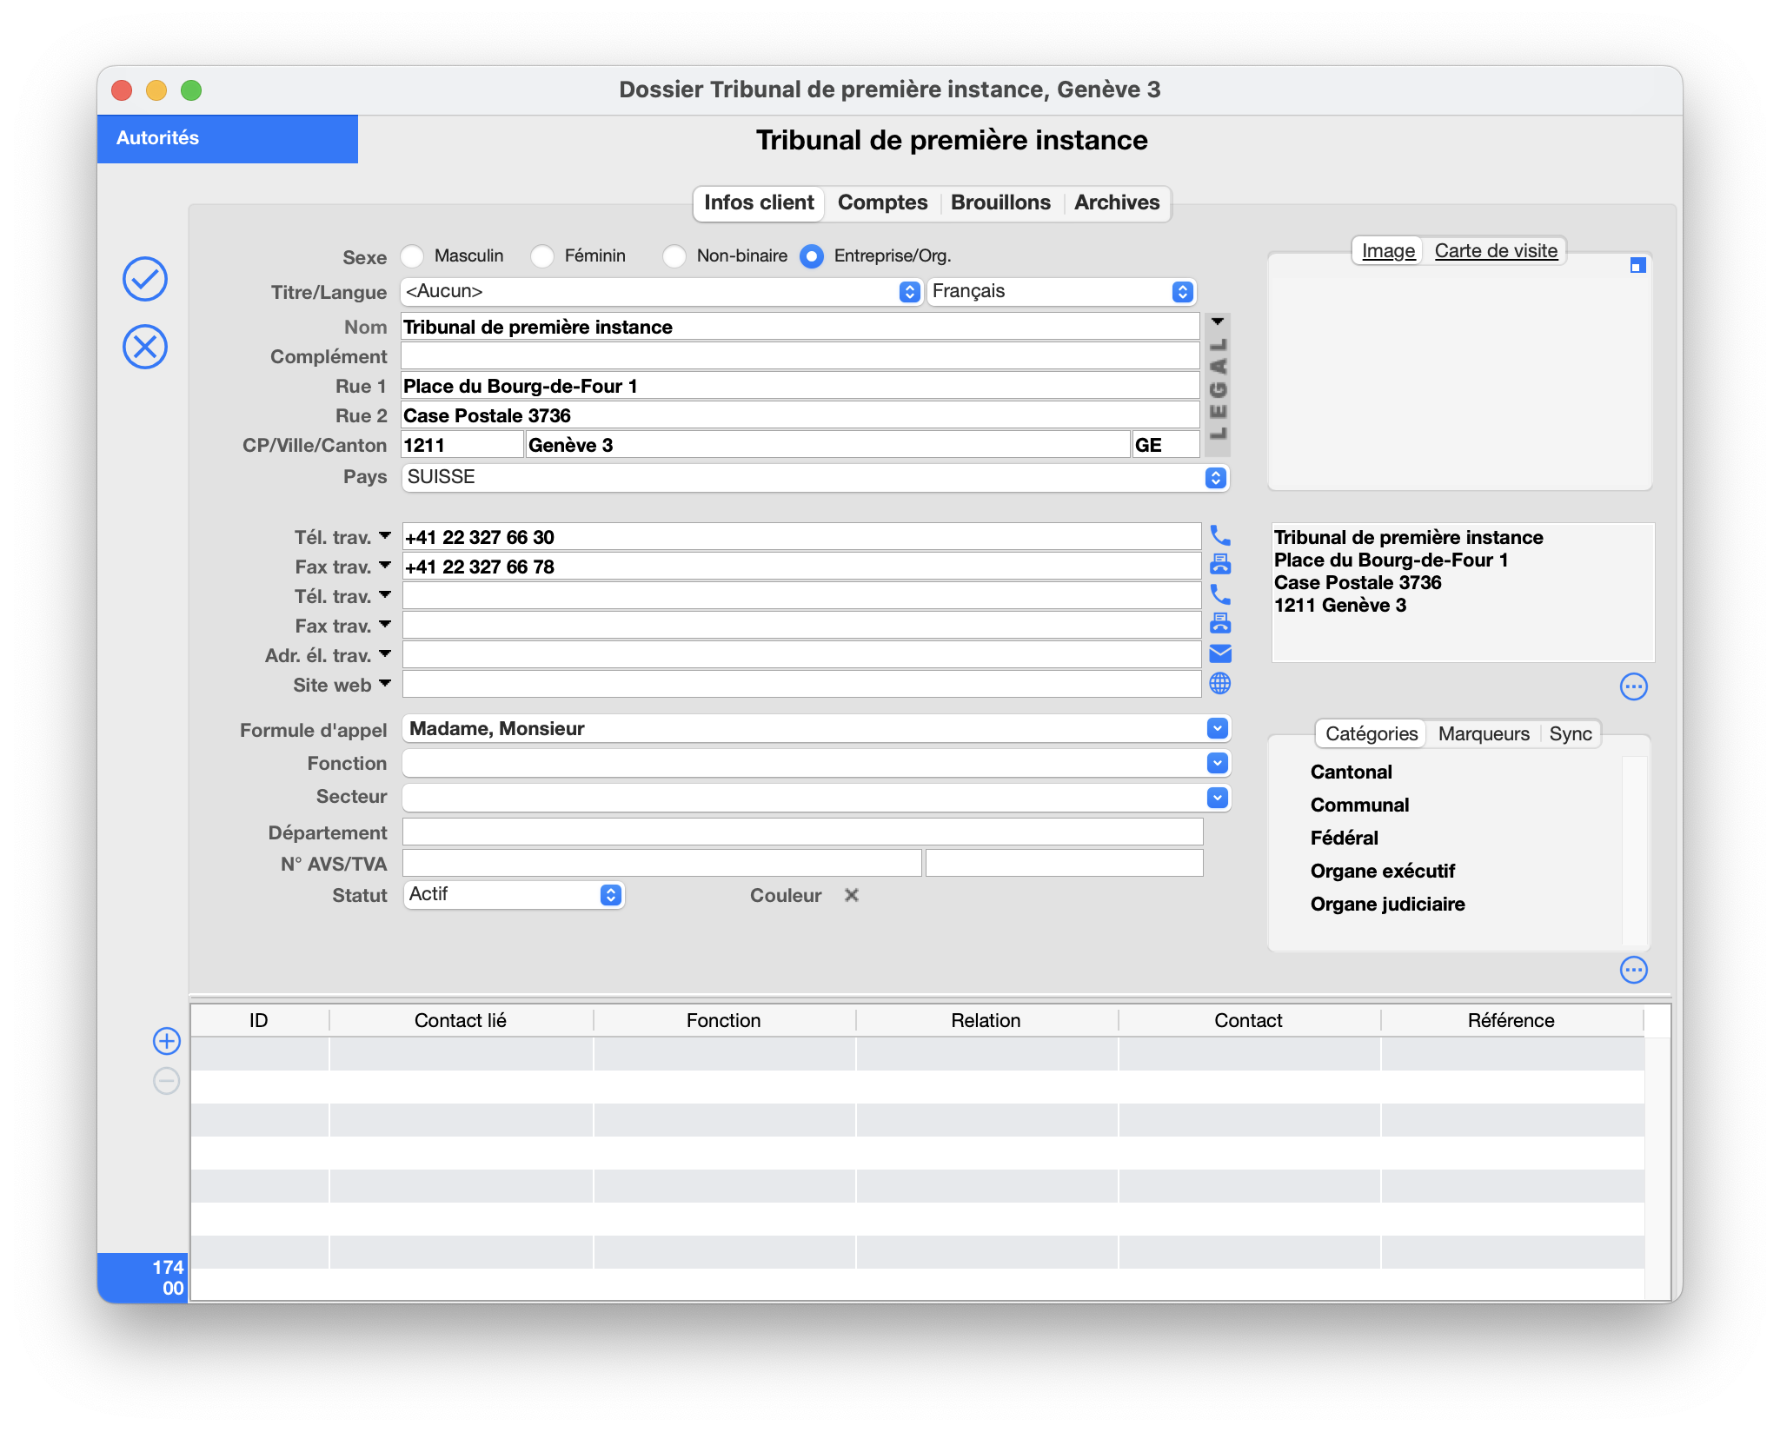Screen dimensions: 1780x1432
Task: Open the Statut dropdown showing Actif
Action: (514, 895)
